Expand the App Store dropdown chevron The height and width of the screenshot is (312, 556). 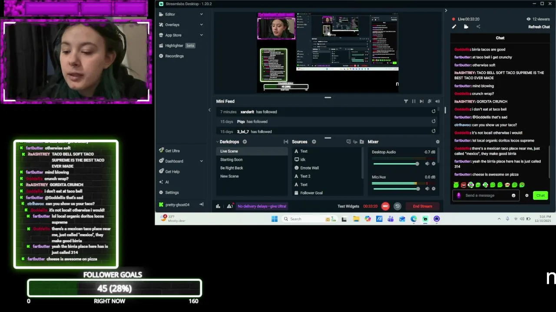tap(201, 35)
